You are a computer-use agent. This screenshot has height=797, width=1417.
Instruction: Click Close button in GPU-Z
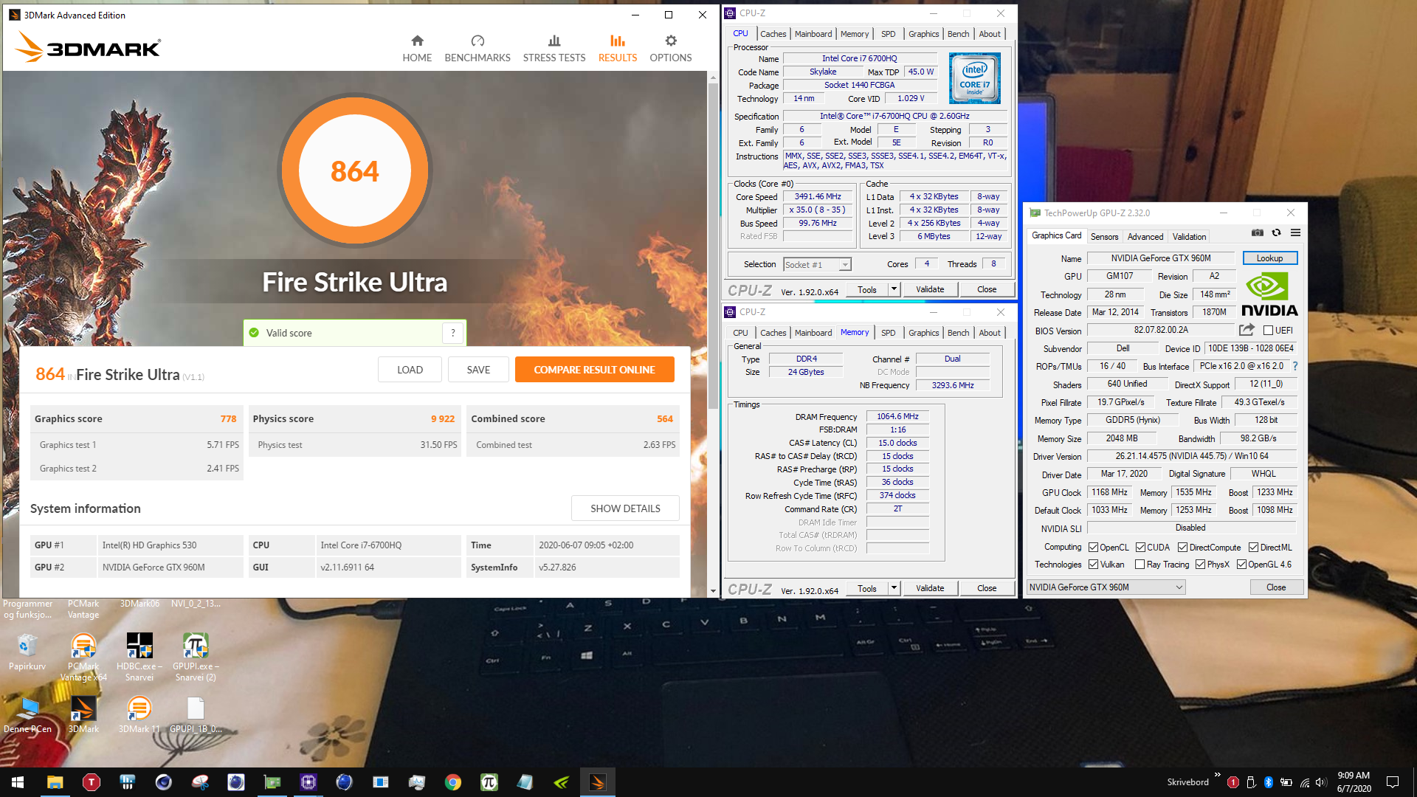1276,587
